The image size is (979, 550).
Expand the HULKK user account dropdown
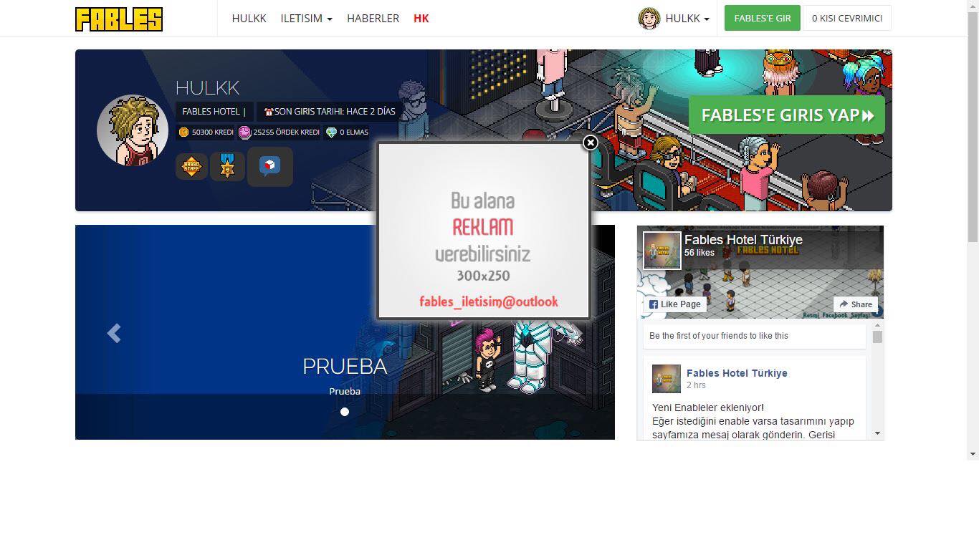687,19
